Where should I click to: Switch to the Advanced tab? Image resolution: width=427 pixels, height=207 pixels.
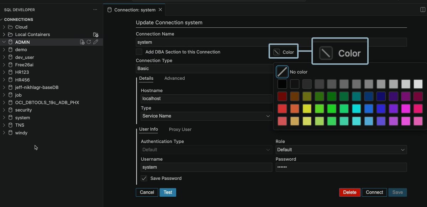(174, 78)
